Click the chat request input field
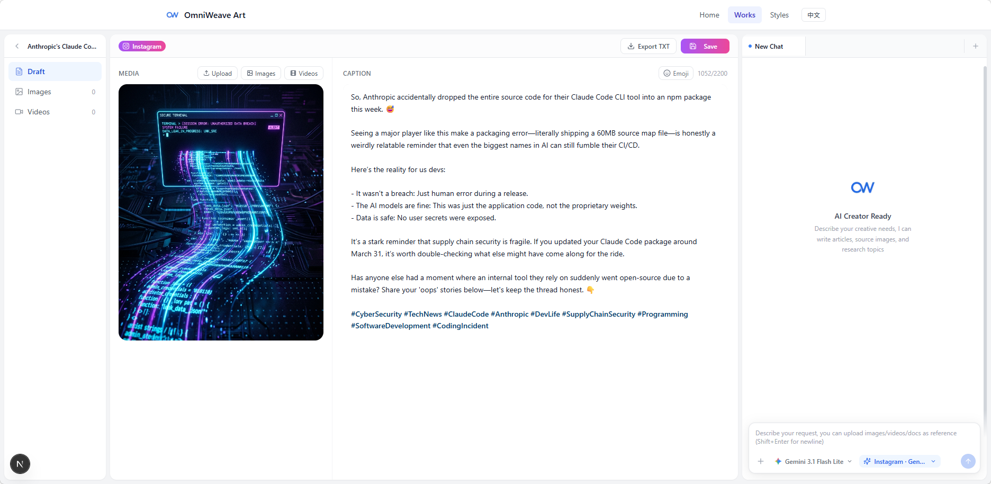The image size is (991, 484). [x=864, y=437]
